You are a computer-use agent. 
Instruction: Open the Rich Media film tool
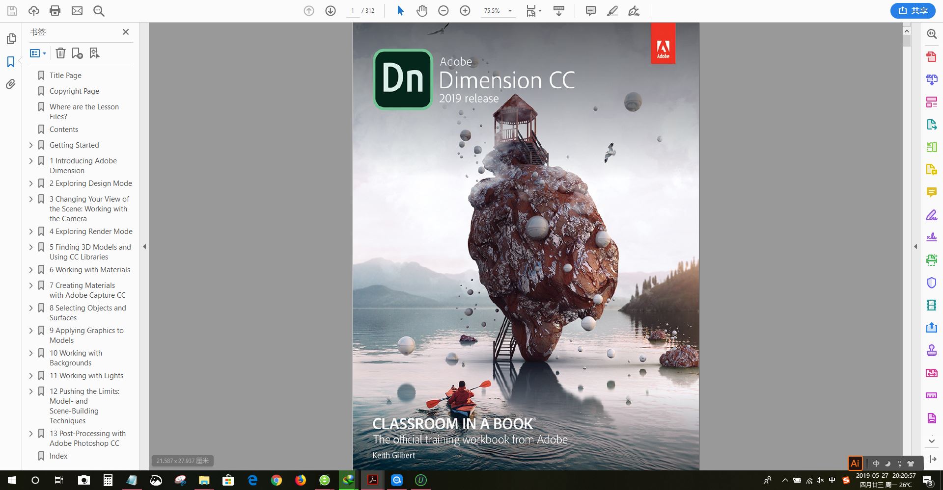click(931, 305)
